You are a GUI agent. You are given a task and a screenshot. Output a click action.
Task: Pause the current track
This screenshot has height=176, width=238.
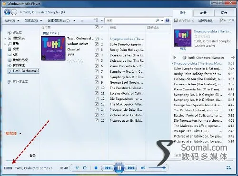[119, 167]
